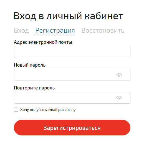The width and height of the screenshot is (144, 141).
Task: Submit the form with Зарегистрироваться button
Action: [72, 128]
